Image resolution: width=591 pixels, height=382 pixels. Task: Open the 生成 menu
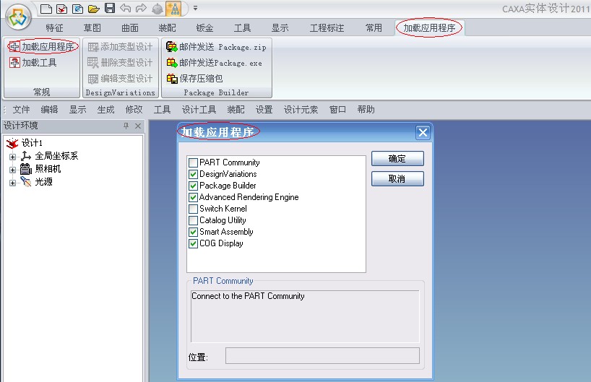105,110
